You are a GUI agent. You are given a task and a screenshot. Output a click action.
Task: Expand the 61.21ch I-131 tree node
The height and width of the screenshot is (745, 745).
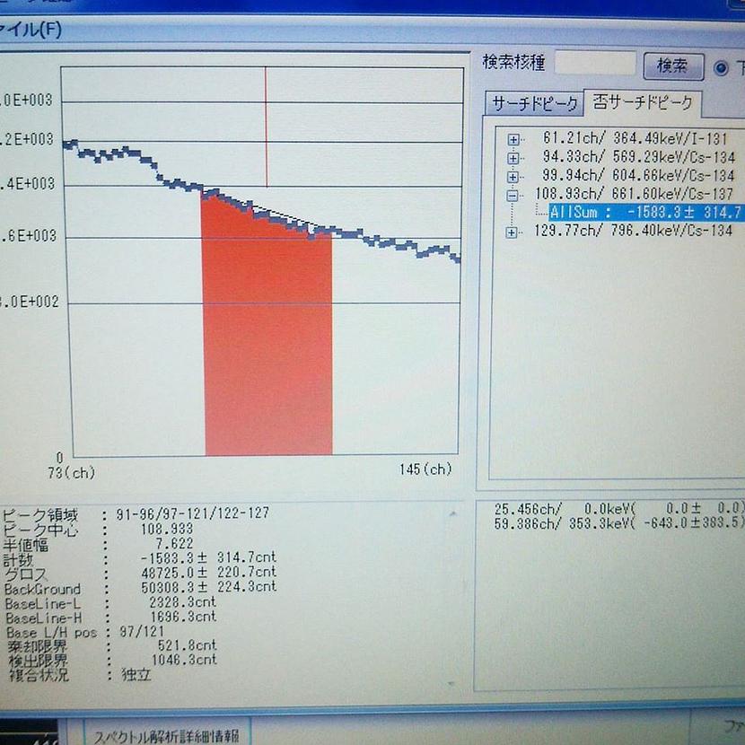pos(513,140)
